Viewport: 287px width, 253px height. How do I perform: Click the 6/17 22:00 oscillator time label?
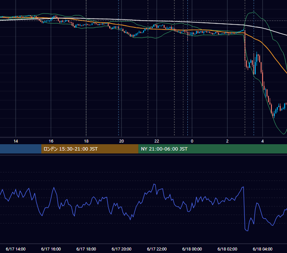click(157, 249)
